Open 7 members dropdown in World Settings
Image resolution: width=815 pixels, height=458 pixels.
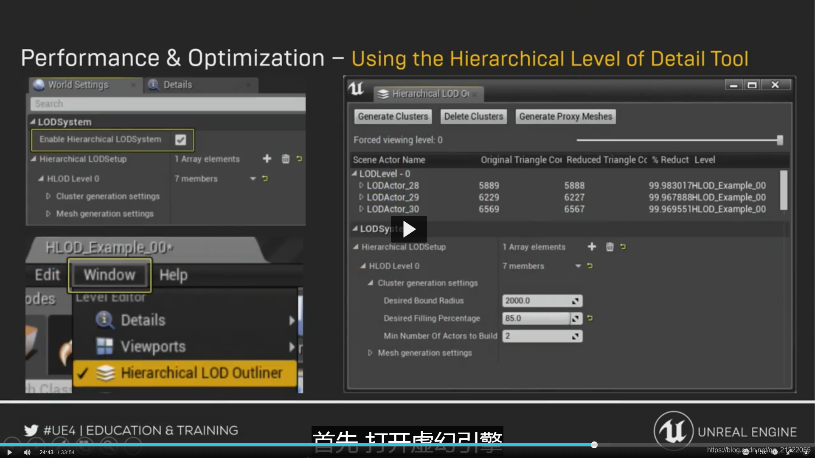253,179
